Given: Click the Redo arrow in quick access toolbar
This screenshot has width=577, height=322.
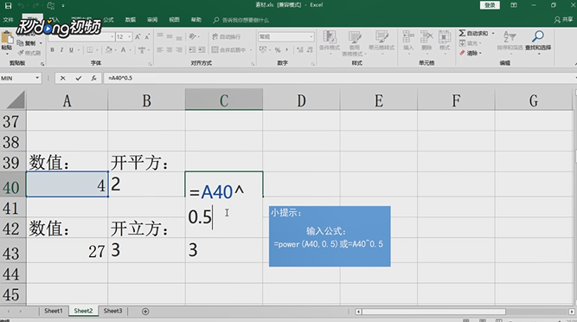Looking at the screenshot, I should (36, 5).
